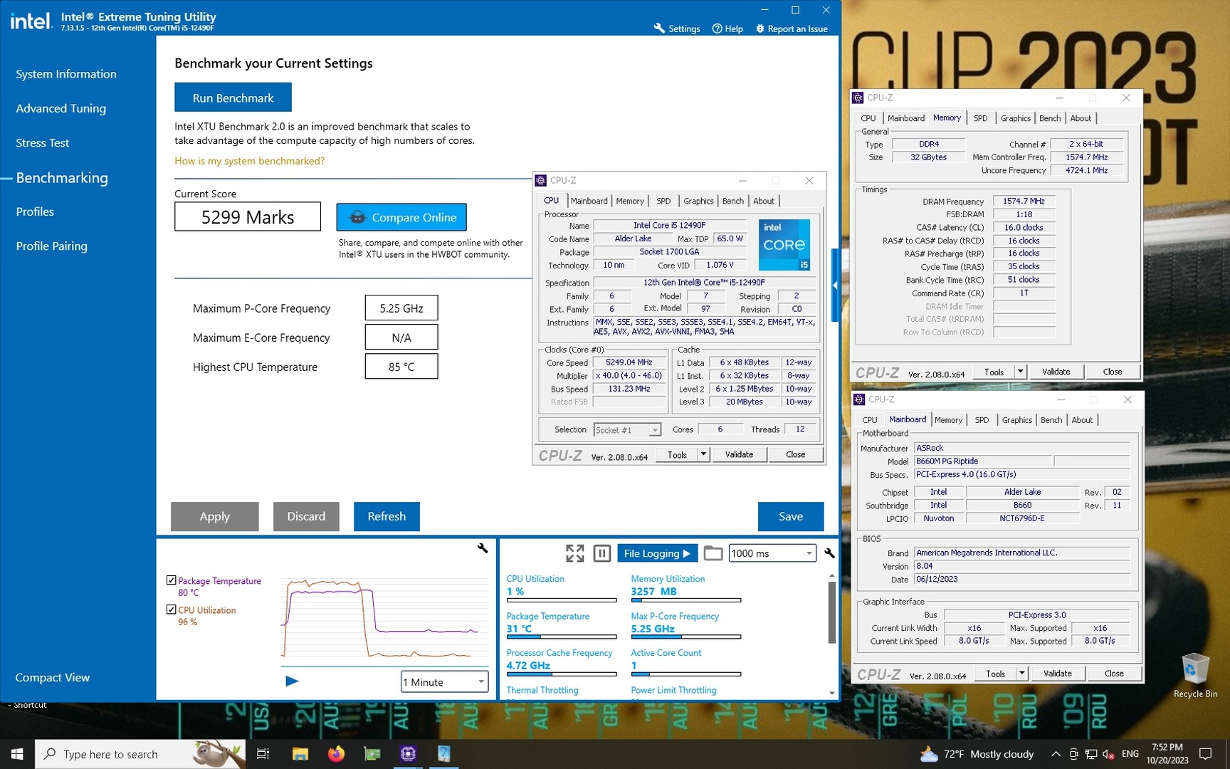Viewport: 1230px width, 769px height.
Task: Show hidden system tray icons
Action: coord(1056,754)
